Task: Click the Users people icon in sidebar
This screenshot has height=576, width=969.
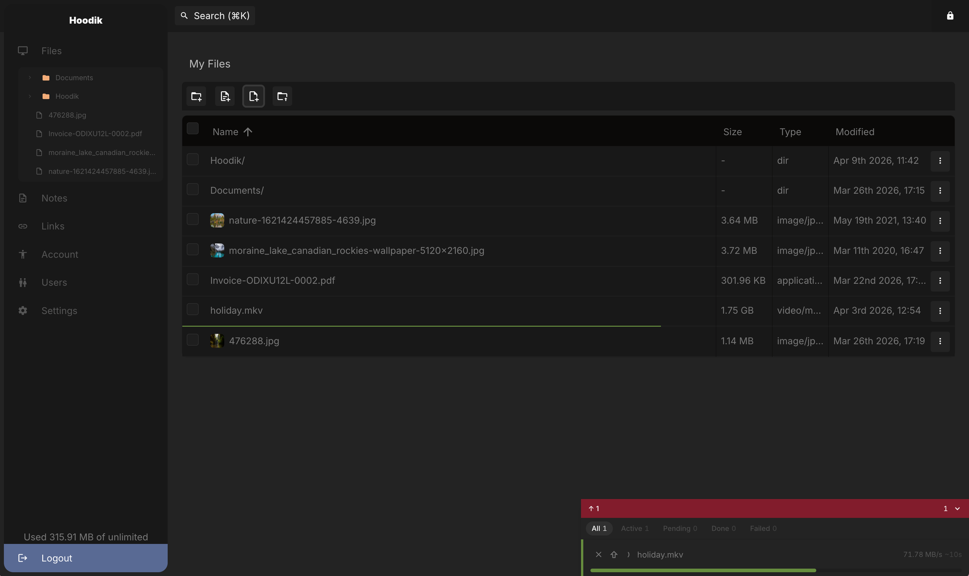Action: coord(23,283)
